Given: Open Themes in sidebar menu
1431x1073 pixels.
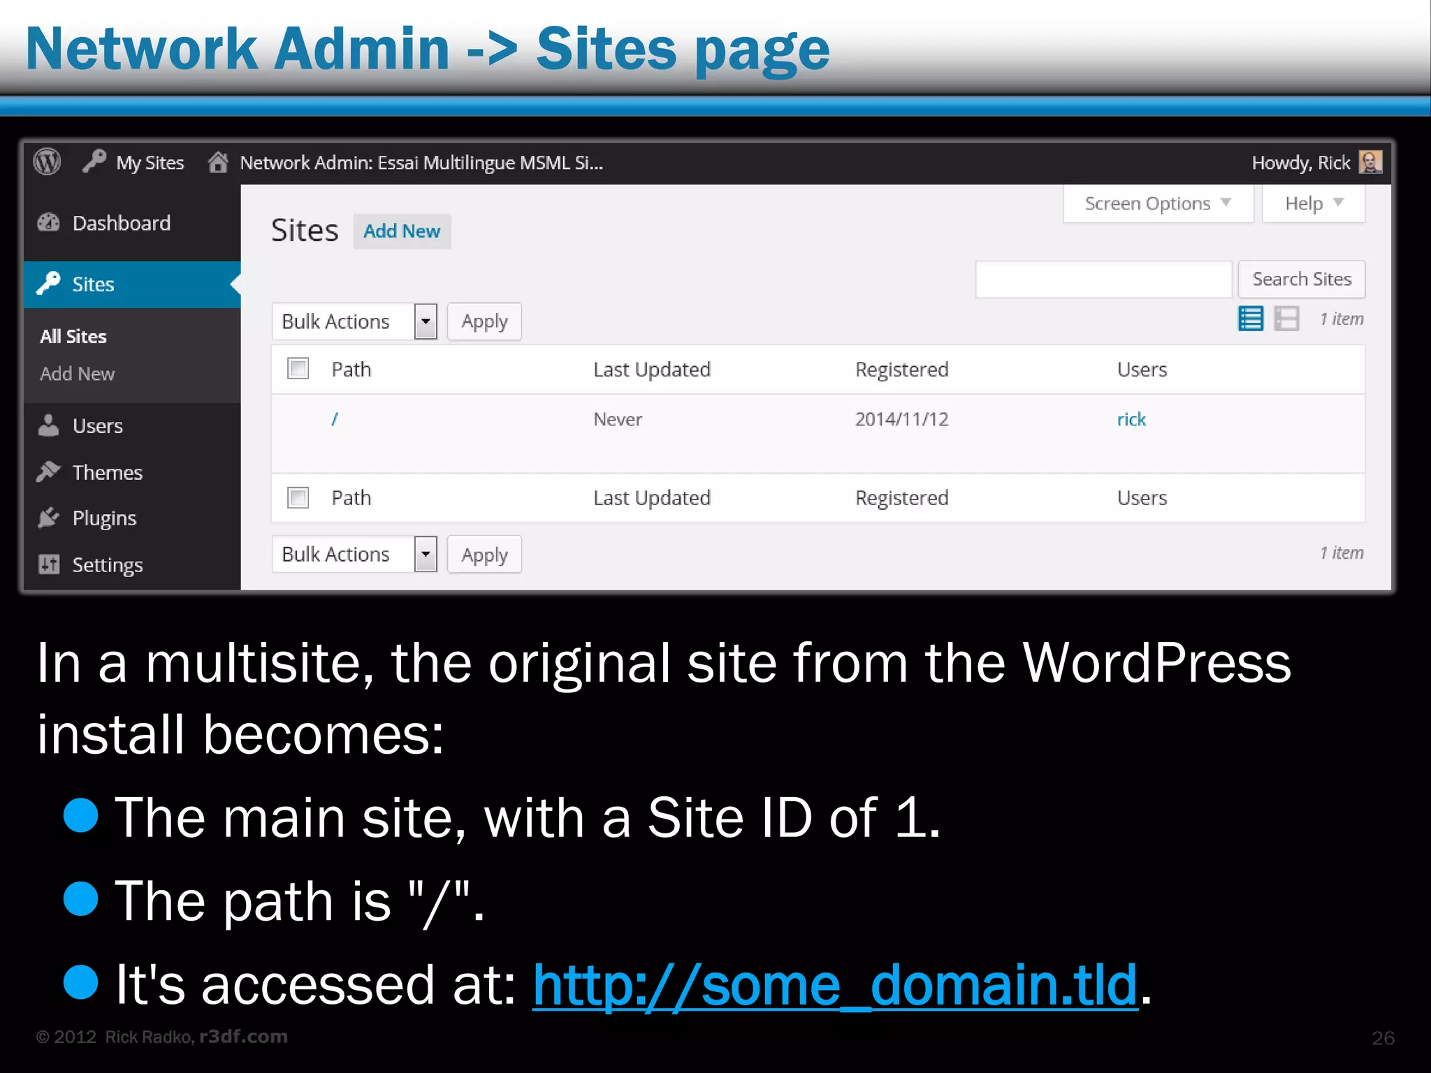Looking at the screenshot, I should click(108, 473).
